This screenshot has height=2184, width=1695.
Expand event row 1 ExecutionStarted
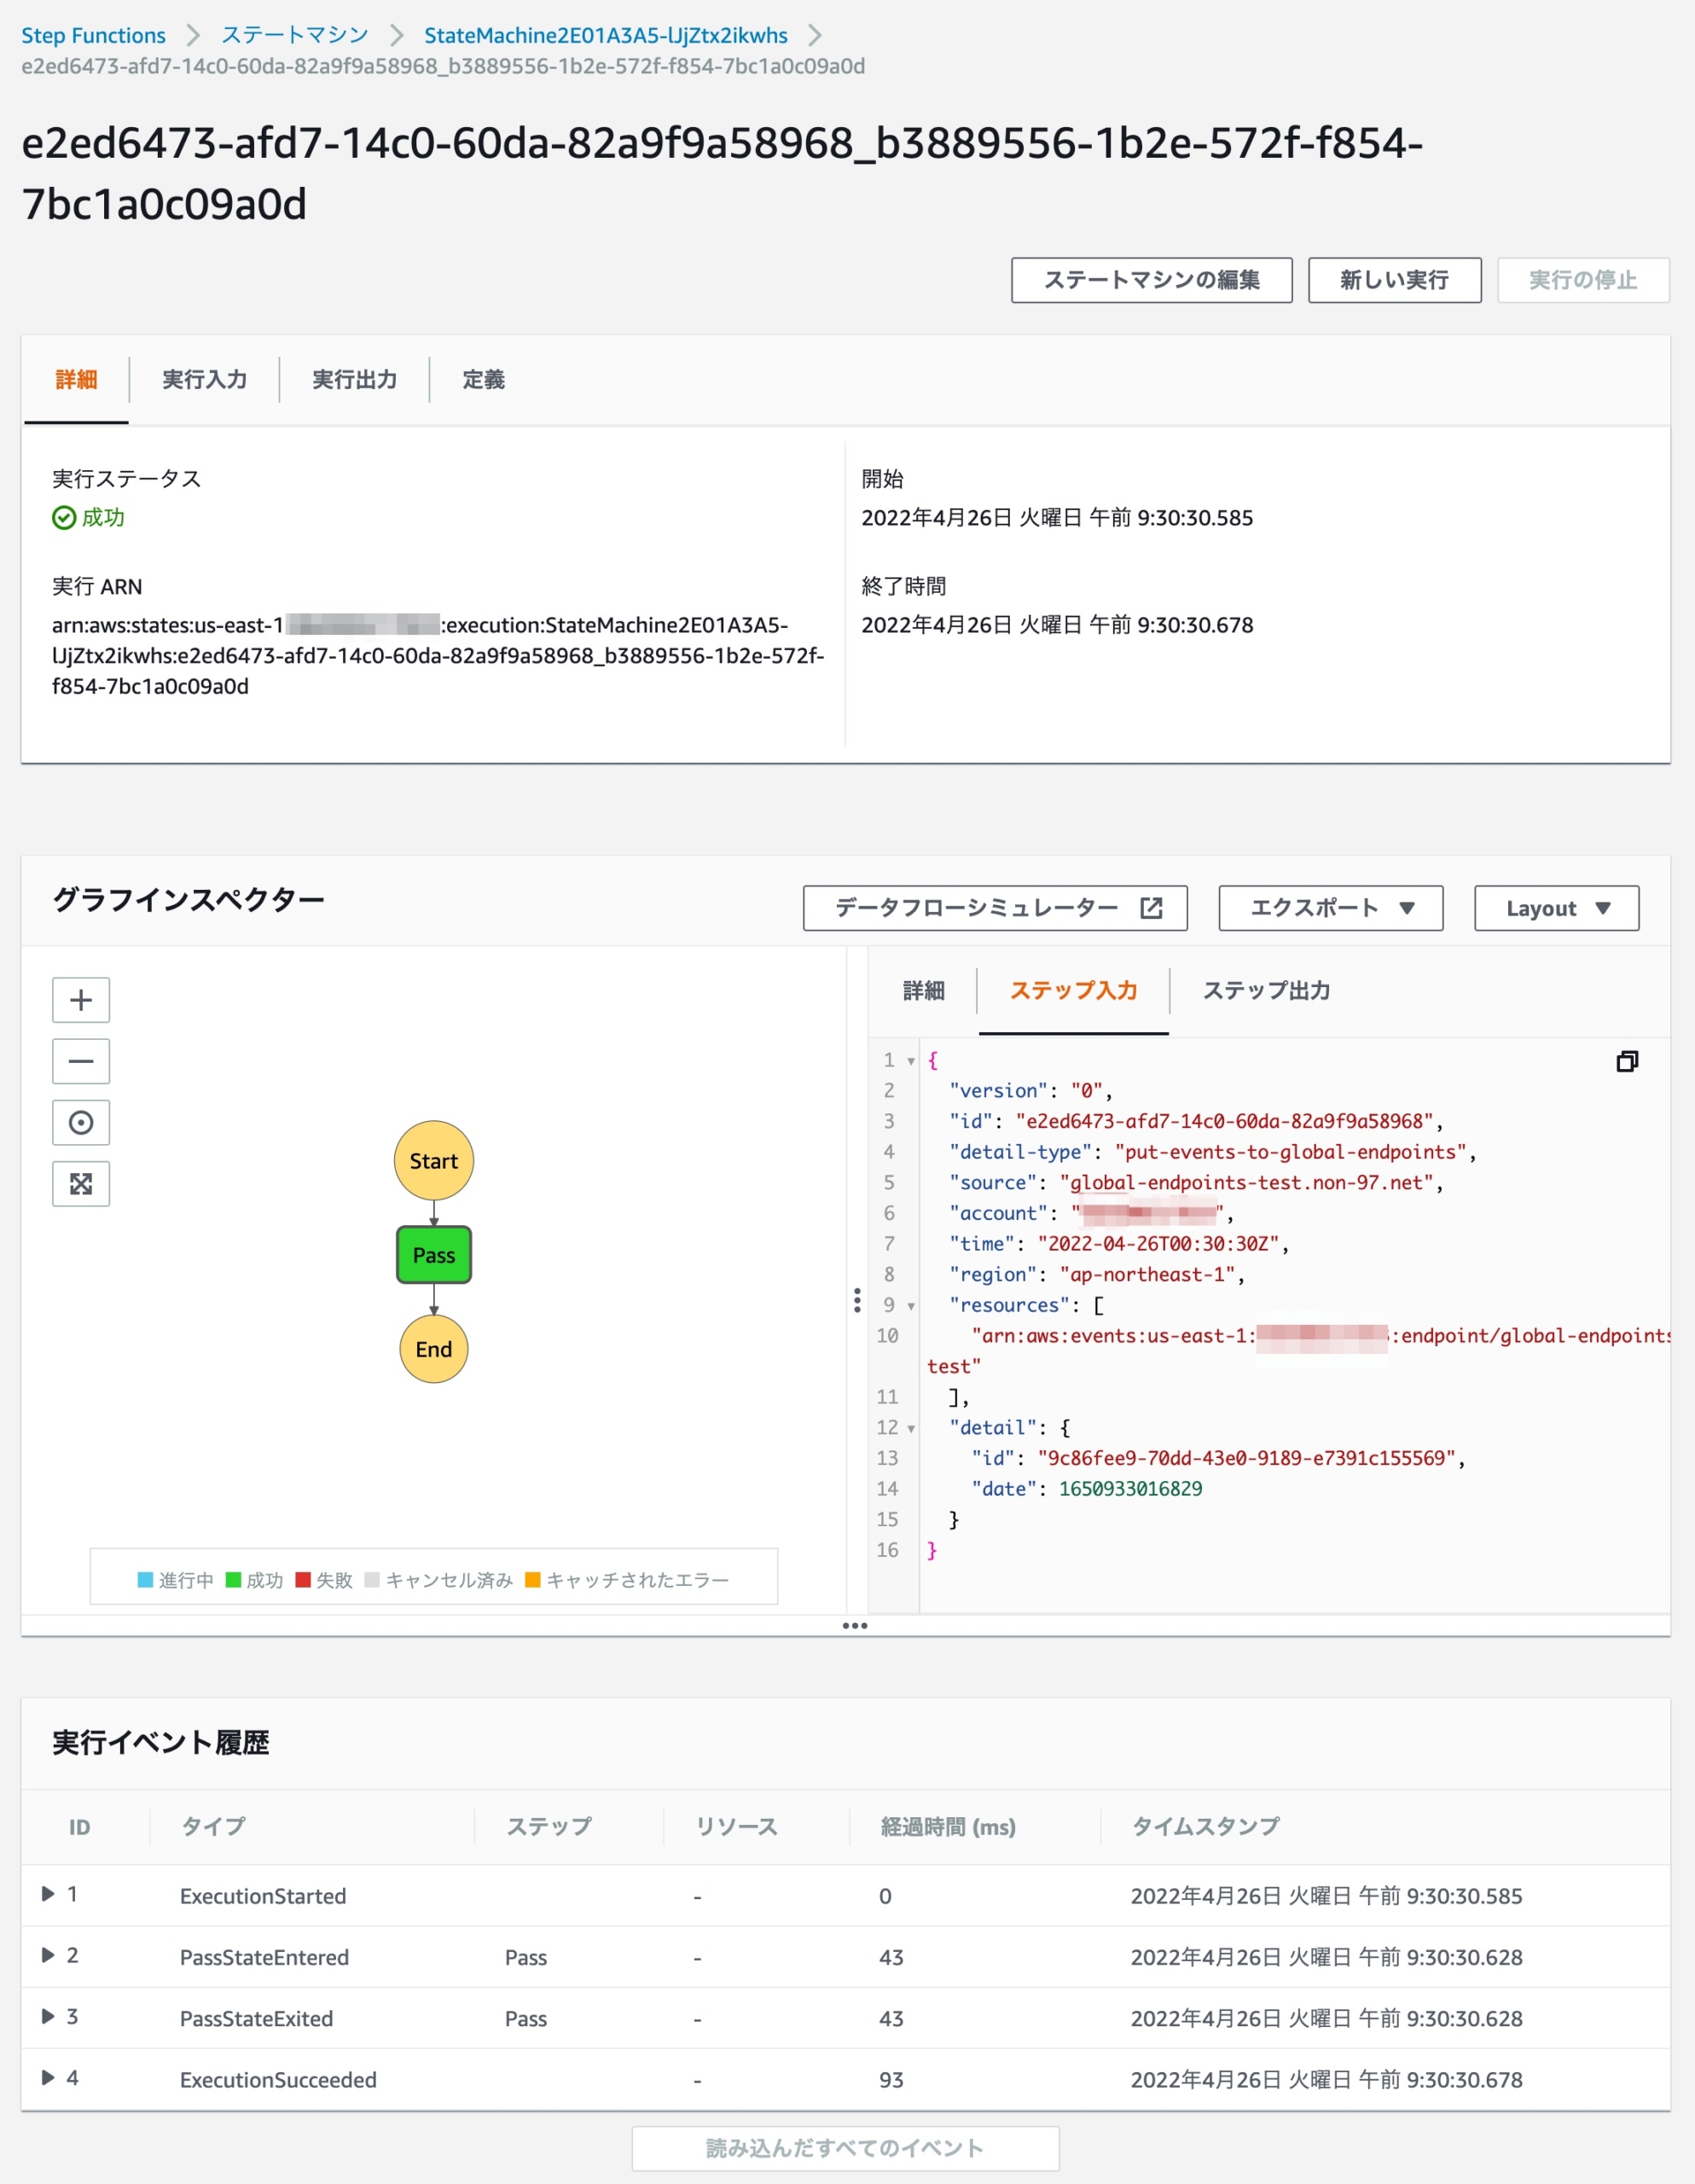point(47,1894)
